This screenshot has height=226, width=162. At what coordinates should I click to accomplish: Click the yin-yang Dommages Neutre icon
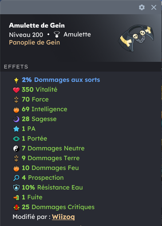(16, 149)
